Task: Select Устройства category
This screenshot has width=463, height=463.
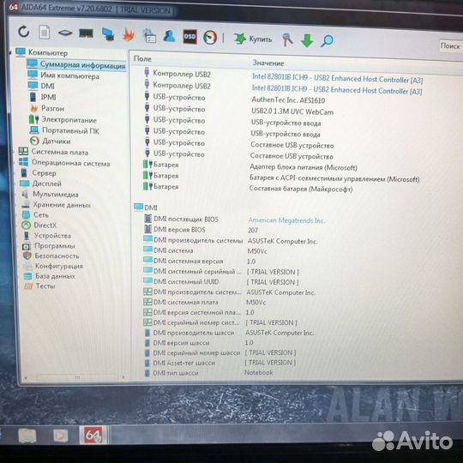Action: 47,235
